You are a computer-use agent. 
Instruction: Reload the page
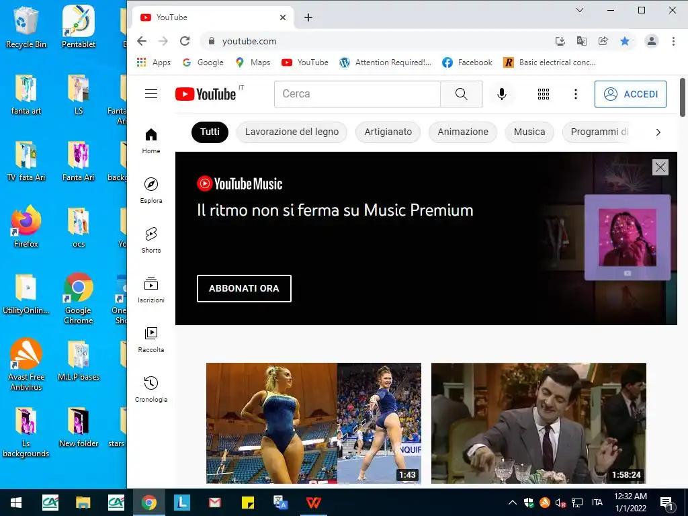185,41
